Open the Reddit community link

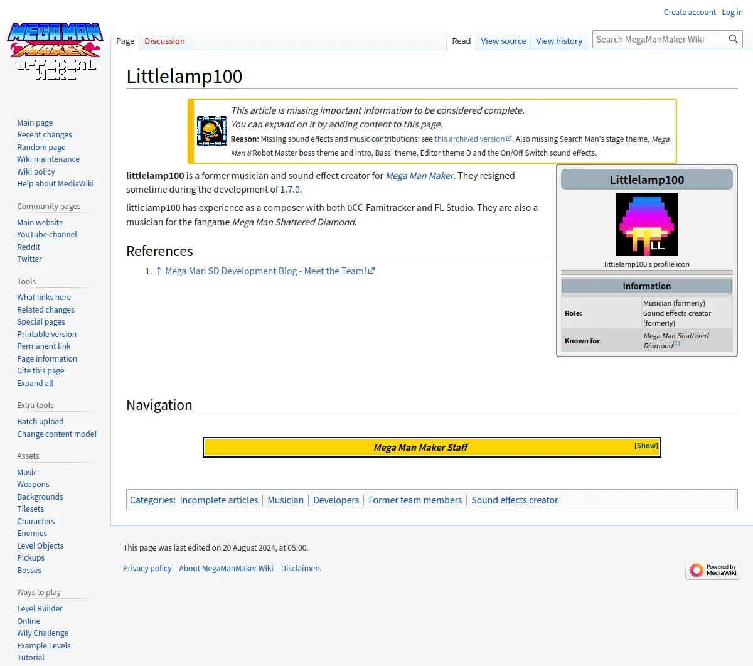(x=29, y=247)
